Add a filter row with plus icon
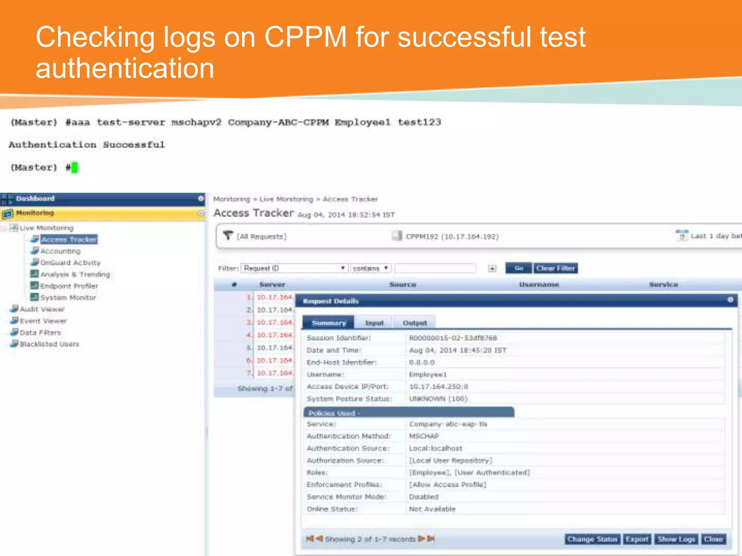 (492, 269)
